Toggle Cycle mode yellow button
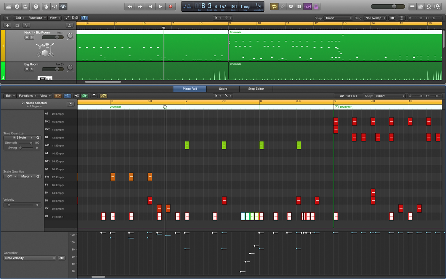 274,6
